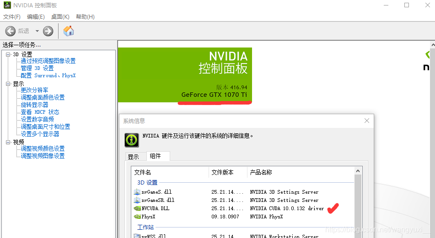The image size is (435, 238).
Task: Click 版本 416.94 text in banner
Action: [231, 87]
